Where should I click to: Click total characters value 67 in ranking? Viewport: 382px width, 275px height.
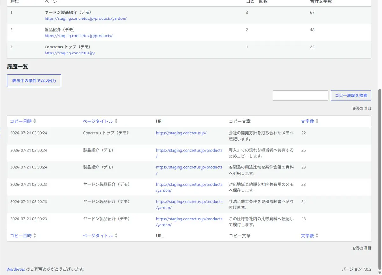click(312, 13)
